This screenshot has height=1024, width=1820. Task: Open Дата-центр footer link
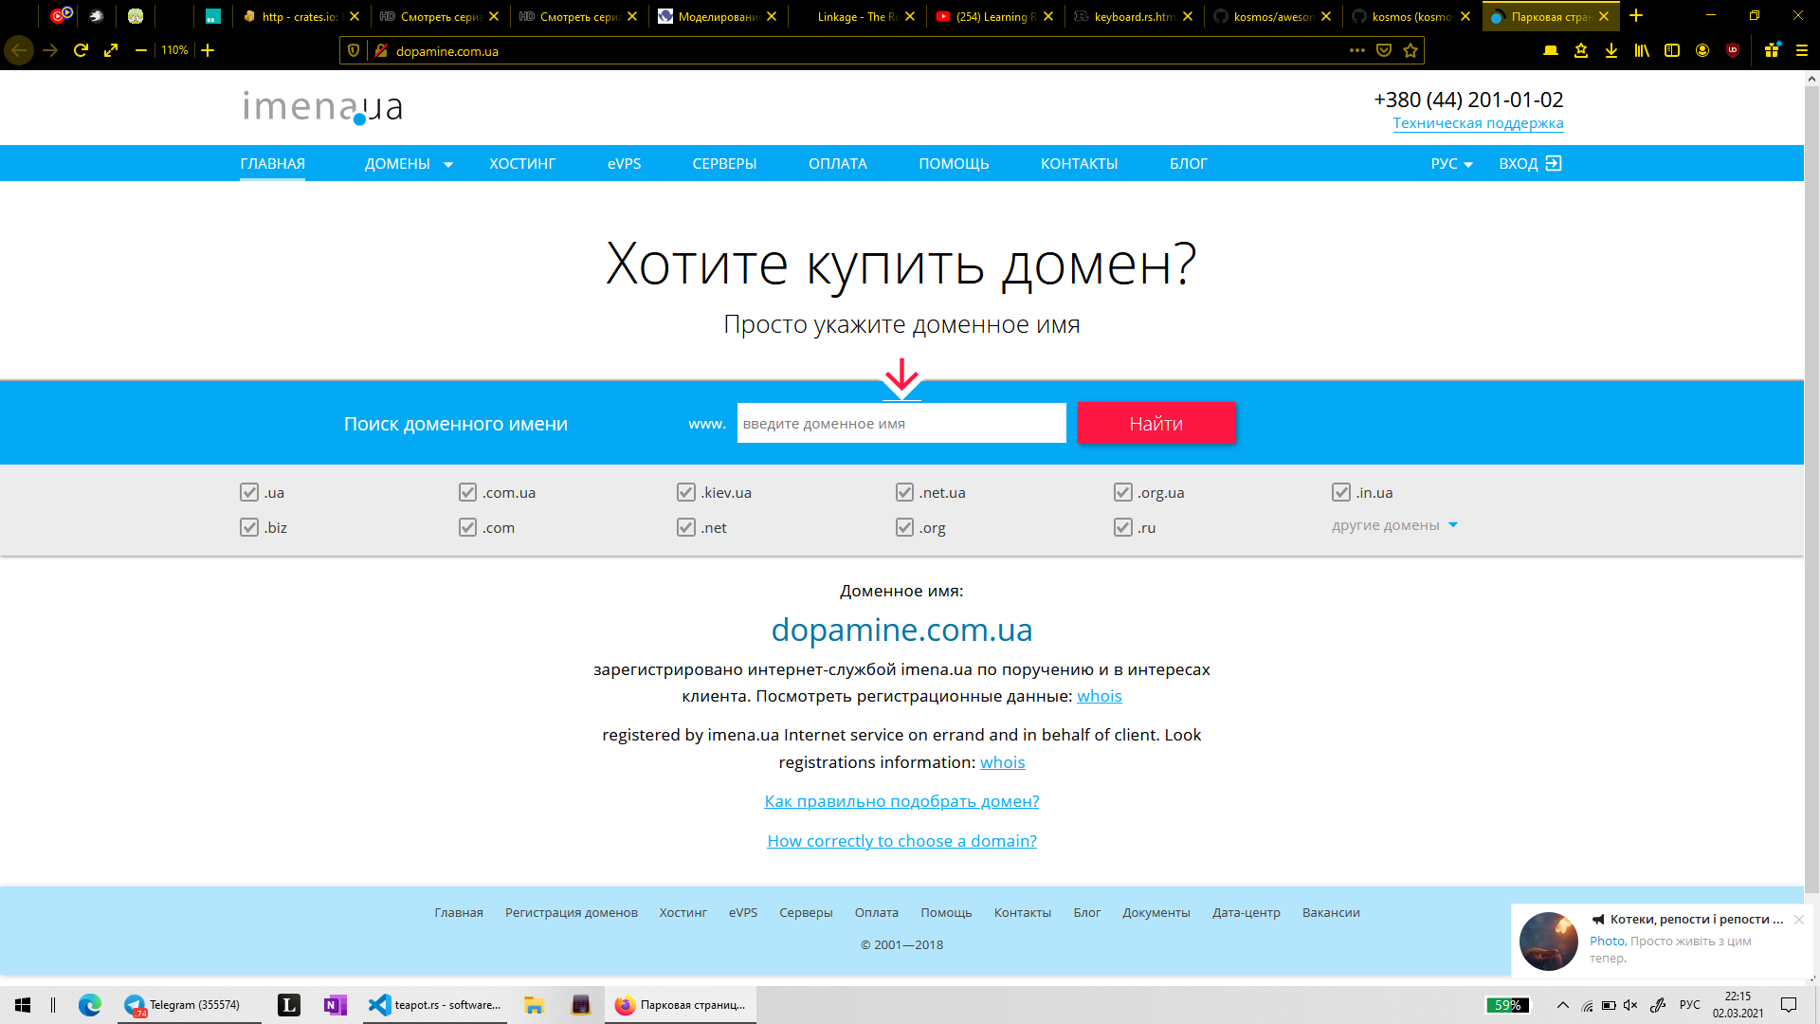point(1246,913)
